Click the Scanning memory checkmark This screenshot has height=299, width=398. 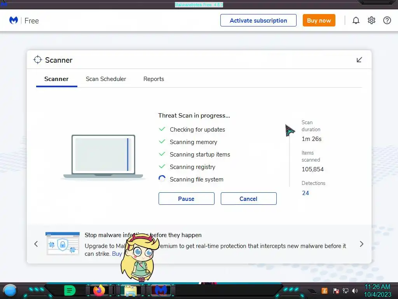[162, 141]
